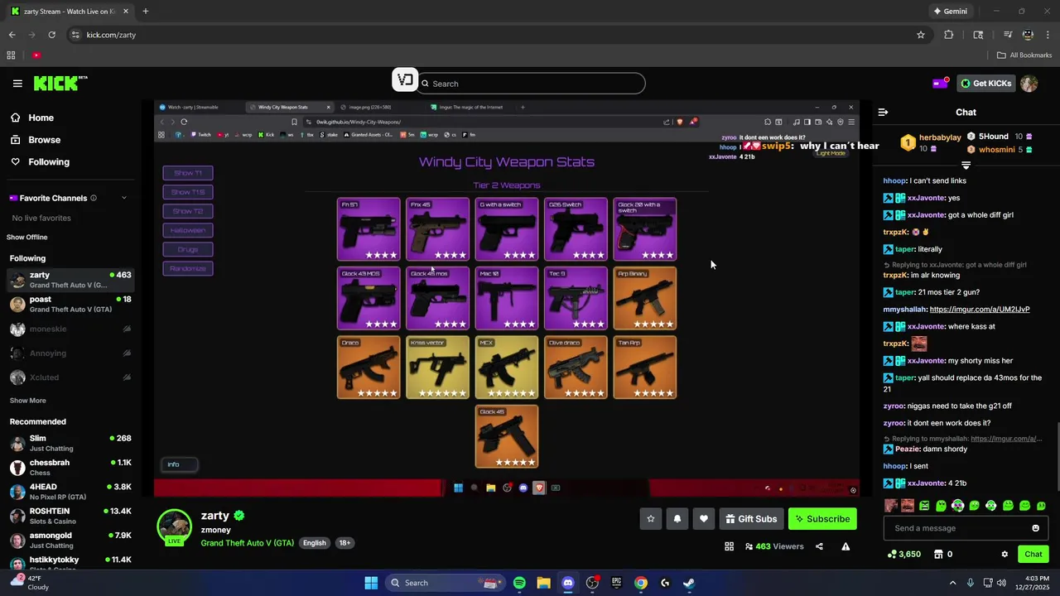
Task: Open Steam from Windows taskbar
Action: [x=689, y=583]
